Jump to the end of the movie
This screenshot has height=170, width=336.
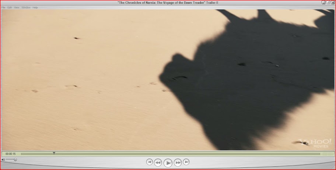click(186, 162)
